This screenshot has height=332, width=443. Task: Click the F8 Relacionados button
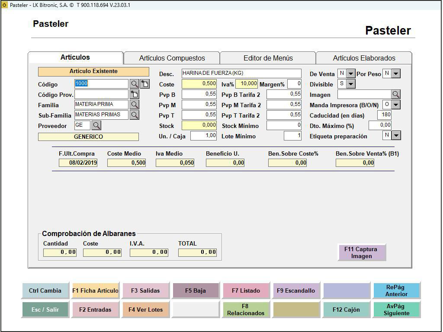pyautogui.click(x=245, y=310)
